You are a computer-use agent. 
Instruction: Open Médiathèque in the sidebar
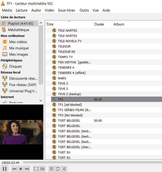(19, 30)
